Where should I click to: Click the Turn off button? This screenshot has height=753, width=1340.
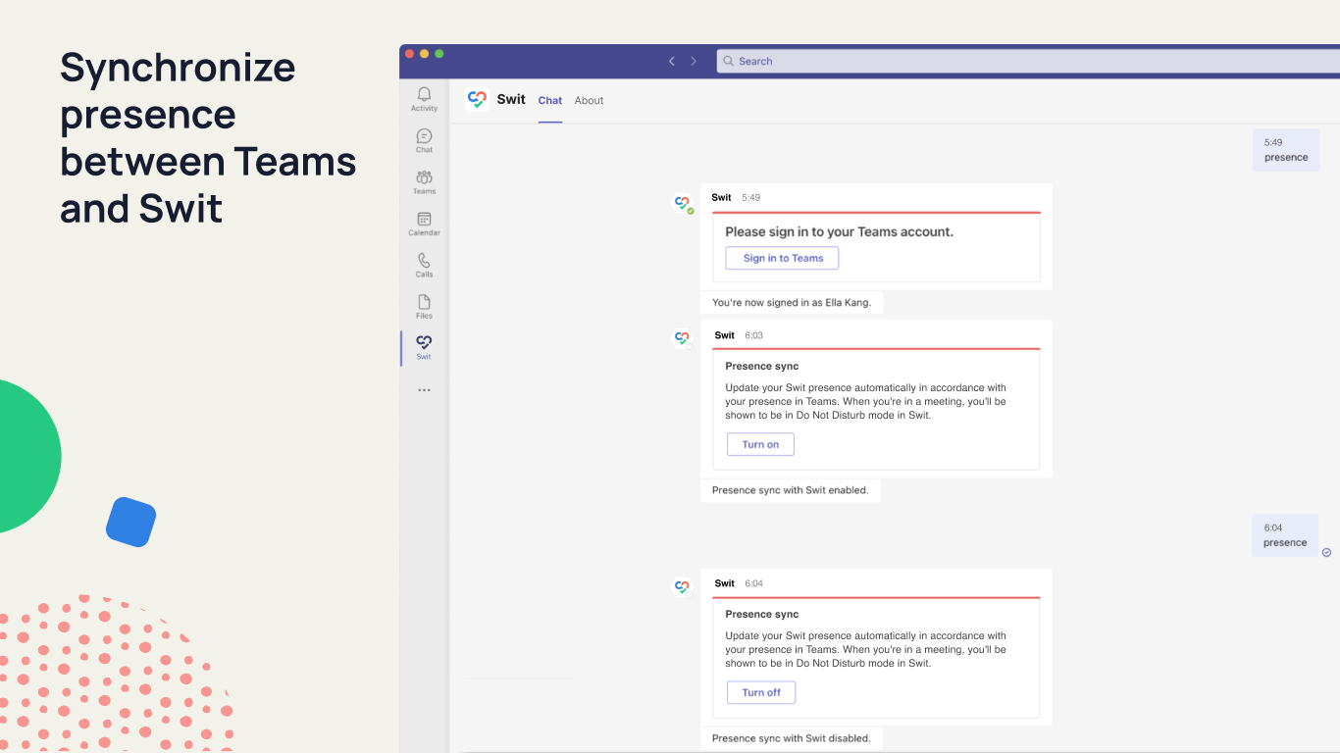(761, 692)
